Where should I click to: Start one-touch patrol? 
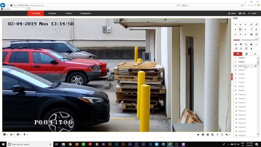[x=246, y=49]
